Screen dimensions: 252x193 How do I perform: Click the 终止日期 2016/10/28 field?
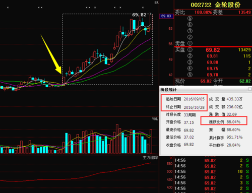(x=185, y=107)
